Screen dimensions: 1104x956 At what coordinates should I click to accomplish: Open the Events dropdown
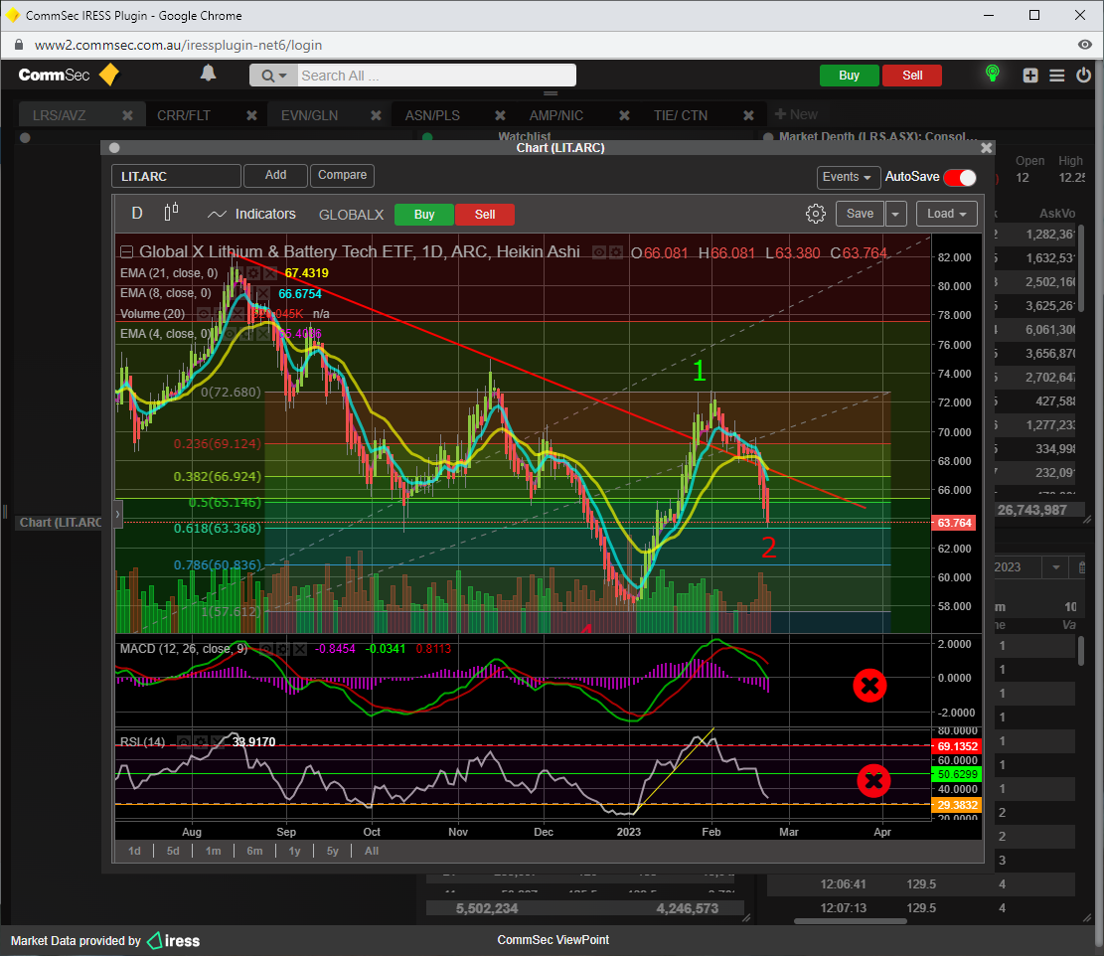[x=847, y=177]
